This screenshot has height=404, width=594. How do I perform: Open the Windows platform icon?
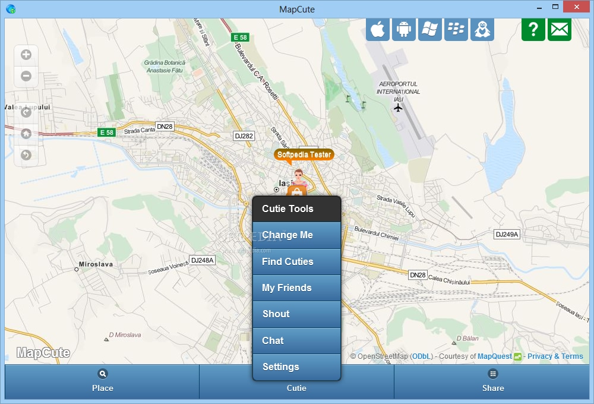coord(429,29)
